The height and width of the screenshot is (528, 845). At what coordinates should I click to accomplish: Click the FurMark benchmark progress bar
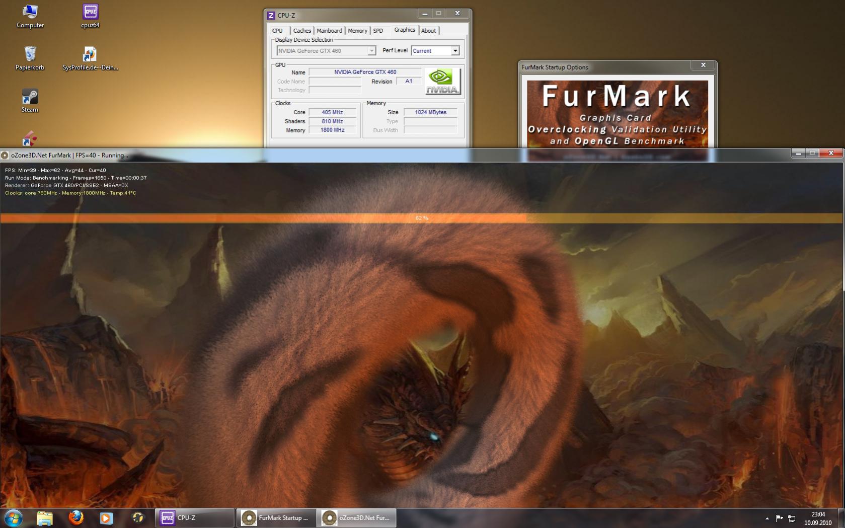(422, 218)
